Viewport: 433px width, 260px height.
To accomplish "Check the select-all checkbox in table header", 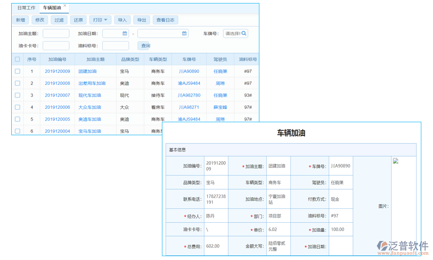I will click(x=17, y=59).
